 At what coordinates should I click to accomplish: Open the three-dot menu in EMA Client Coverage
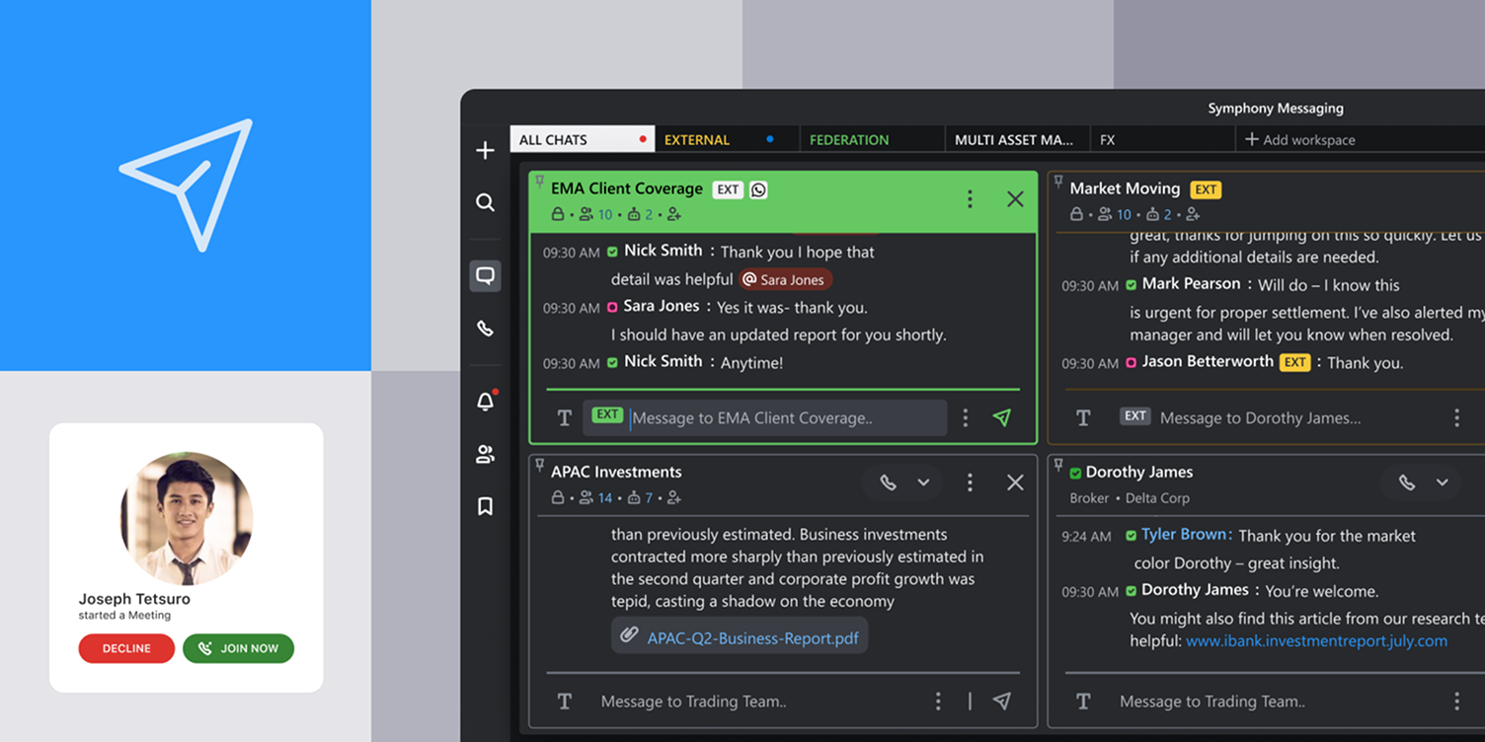point(970,198)
